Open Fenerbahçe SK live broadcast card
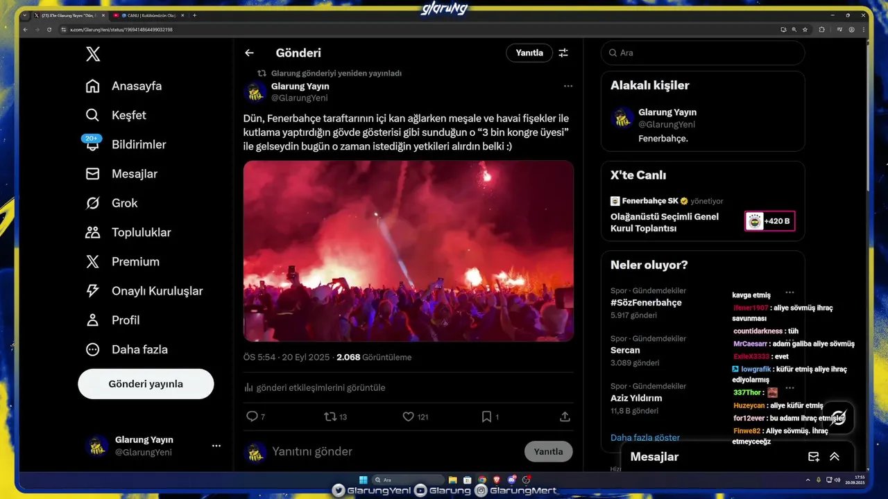The image size is (888, 499). click(703, 215)
